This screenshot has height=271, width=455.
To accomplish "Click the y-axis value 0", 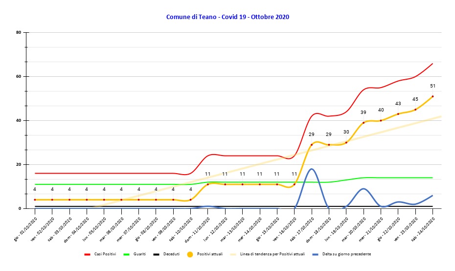I will coord(20,208).
